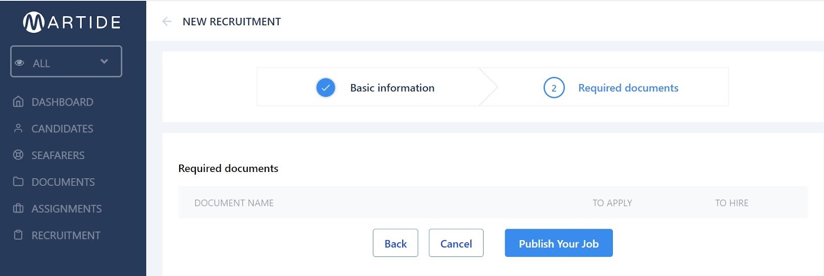Click the Documents folder icon

[18, 182]
